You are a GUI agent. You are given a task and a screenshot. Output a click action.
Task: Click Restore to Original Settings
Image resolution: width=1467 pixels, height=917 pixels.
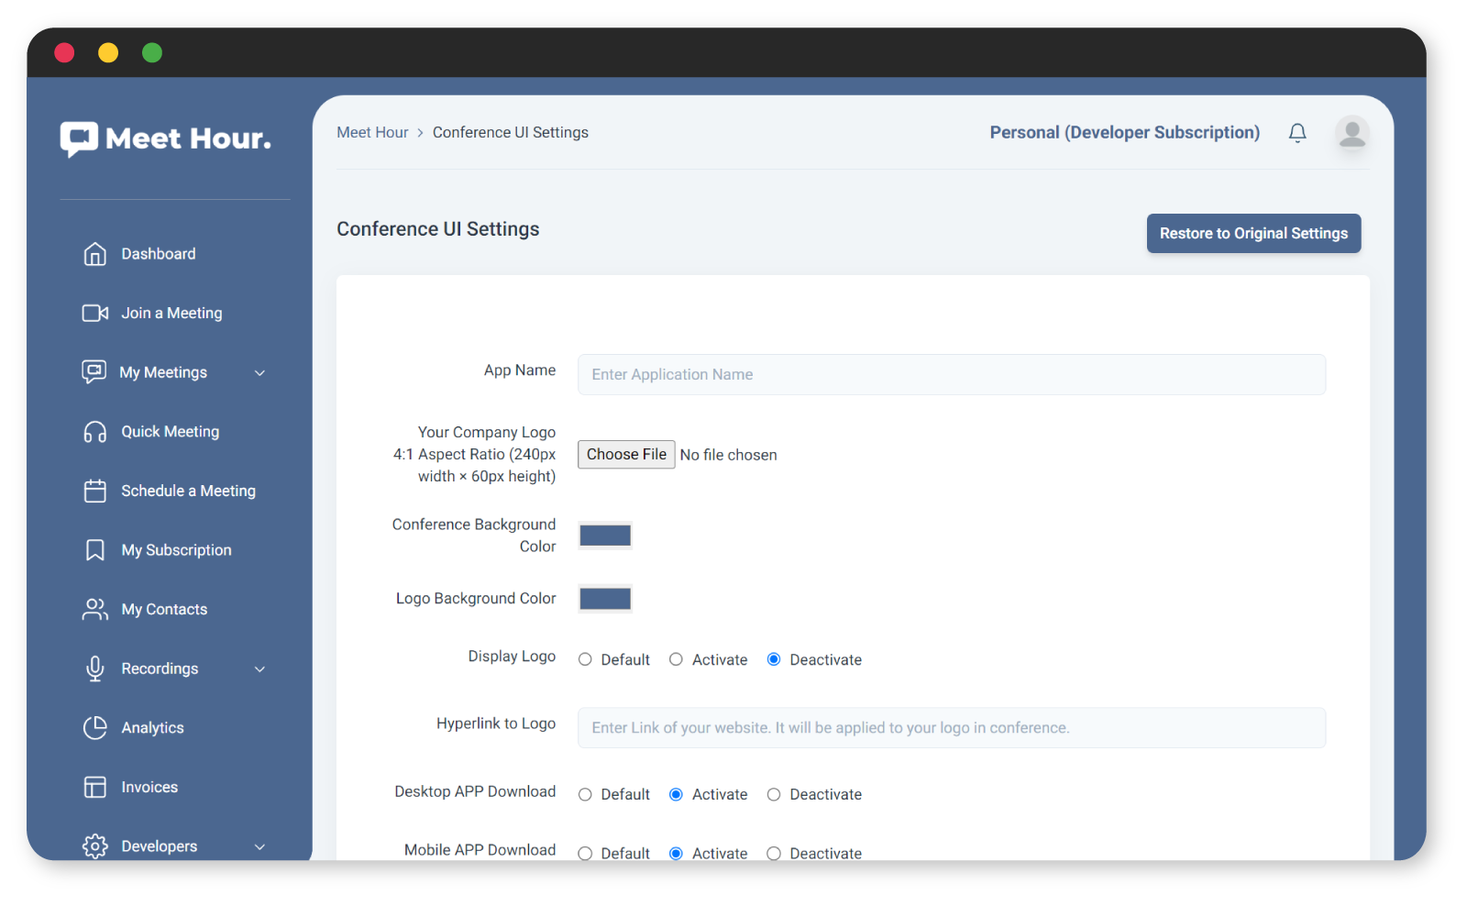pyautogui.click(x=1252, y=233)
